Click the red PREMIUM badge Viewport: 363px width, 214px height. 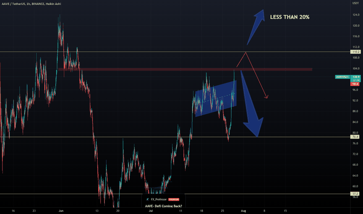coord(174,200)
